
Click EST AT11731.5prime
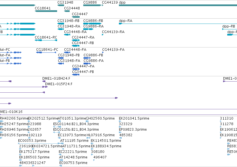pos(76,146)
